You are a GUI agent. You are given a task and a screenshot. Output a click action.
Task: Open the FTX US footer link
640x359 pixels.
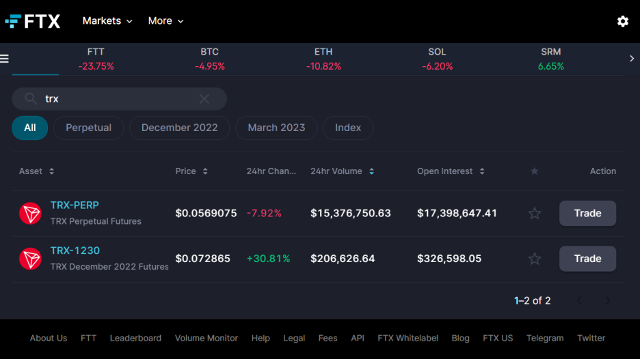[498, 339]
